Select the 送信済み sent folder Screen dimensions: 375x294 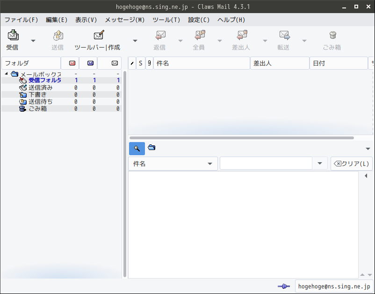click(x=40, y=88)
